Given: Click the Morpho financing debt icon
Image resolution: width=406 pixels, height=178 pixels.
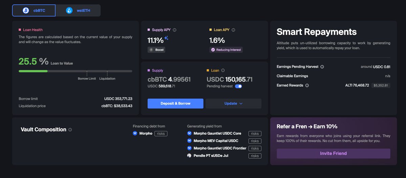Looking at the screenshot, I should click(x=135, y=133).
